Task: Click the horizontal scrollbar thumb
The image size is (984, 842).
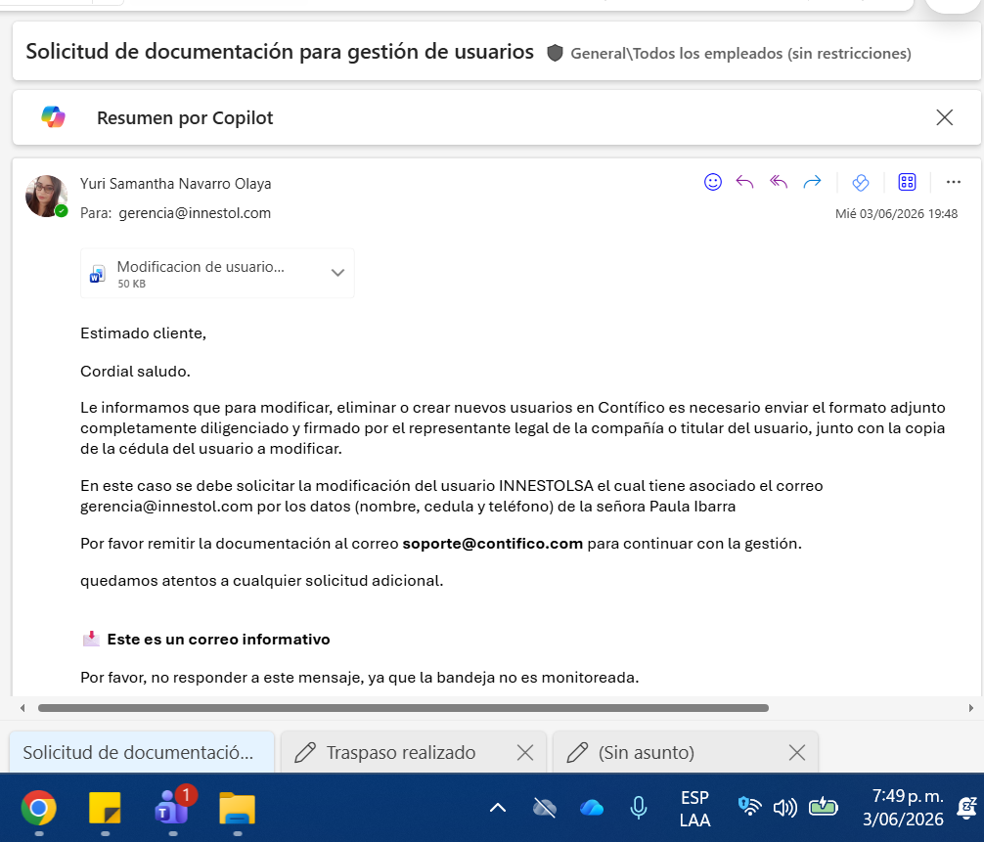Action: [x=403, y=708]
